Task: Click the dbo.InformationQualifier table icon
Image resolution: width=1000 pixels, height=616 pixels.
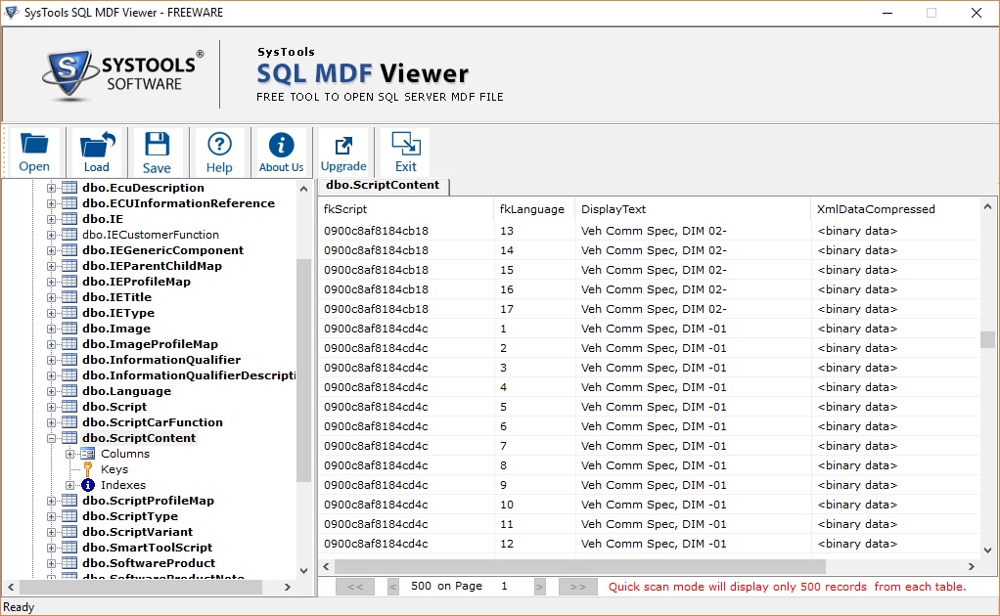Action: tap(69, 360)
